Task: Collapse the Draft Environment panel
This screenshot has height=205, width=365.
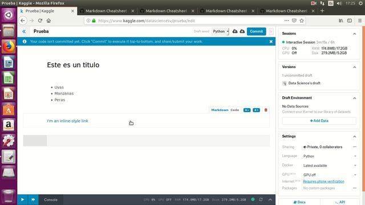Action: [355, 98]
